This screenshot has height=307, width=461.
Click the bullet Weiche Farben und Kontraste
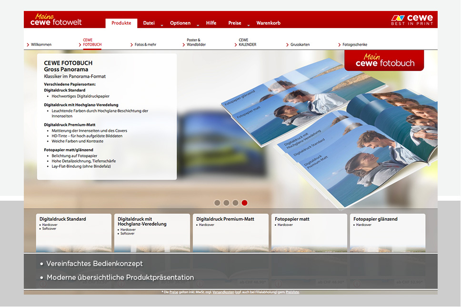coord(78,141)
